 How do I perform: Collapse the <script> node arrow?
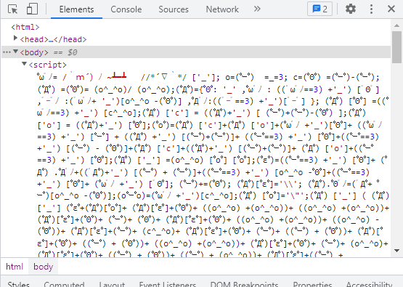25,64
